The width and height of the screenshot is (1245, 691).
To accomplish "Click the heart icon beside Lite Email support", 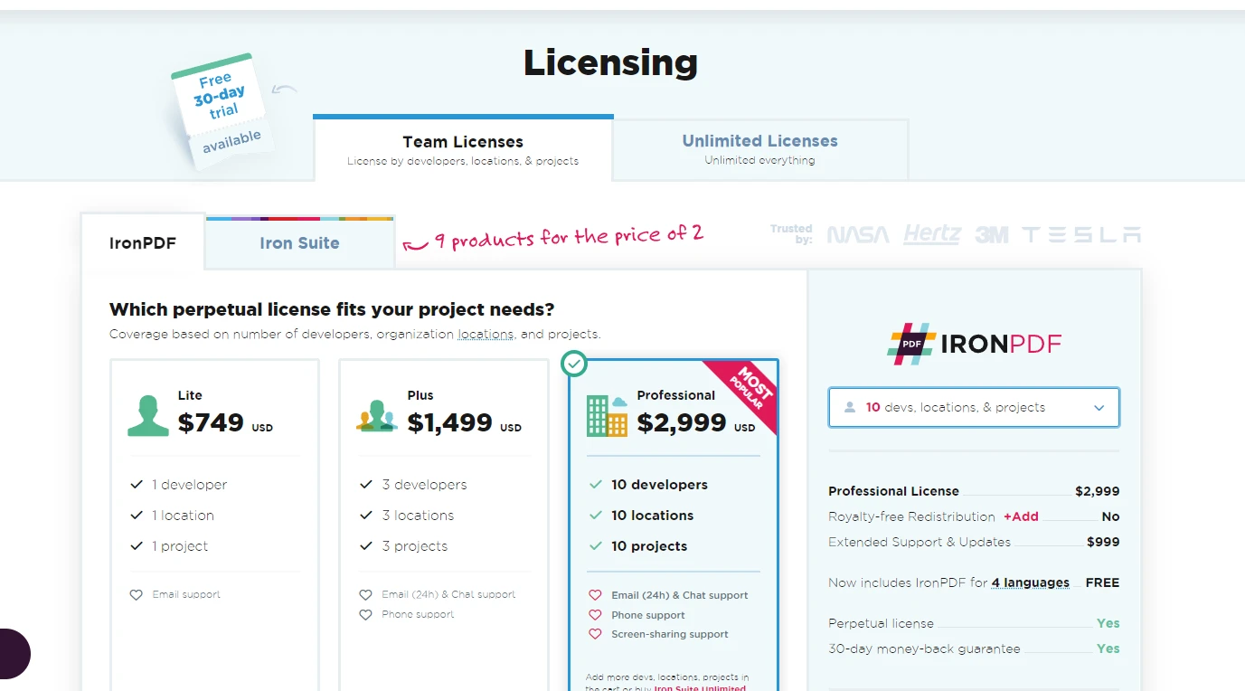I will tap(137, 595).
